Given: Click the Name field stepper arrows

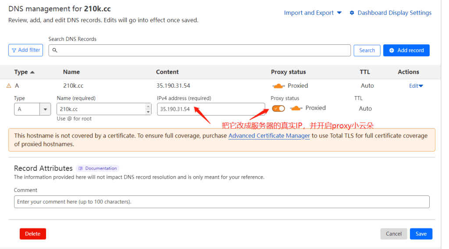Looking at the screenshot, I should pyautogui.click(x=148, y=109).
